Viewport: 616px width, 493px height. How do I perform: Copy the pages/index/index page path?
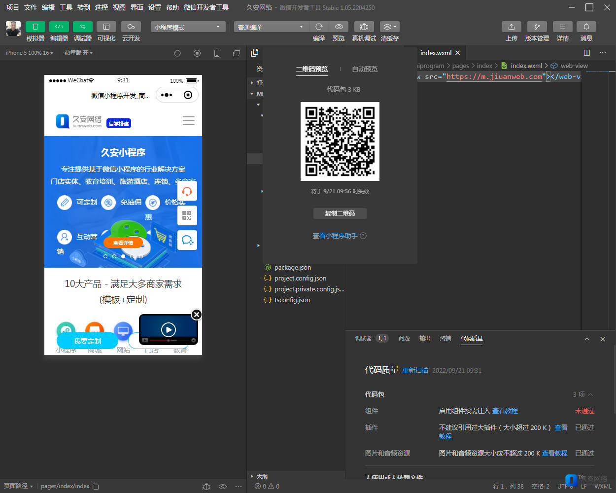pyautogui.click(x=96, y=487)
